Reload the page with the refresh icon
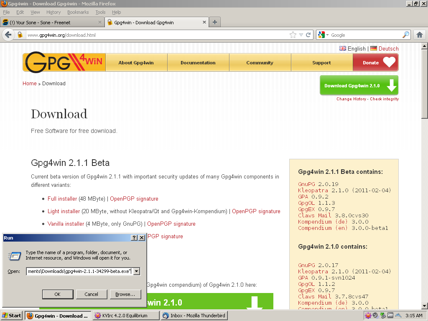This screenshot has width=428, height=321. tap(308, 35)
